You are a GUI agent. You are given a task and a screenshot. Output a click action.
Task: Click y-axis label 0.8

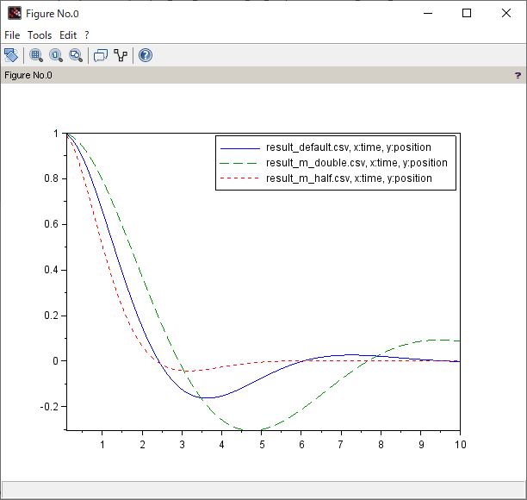click(x=51, y=178)
